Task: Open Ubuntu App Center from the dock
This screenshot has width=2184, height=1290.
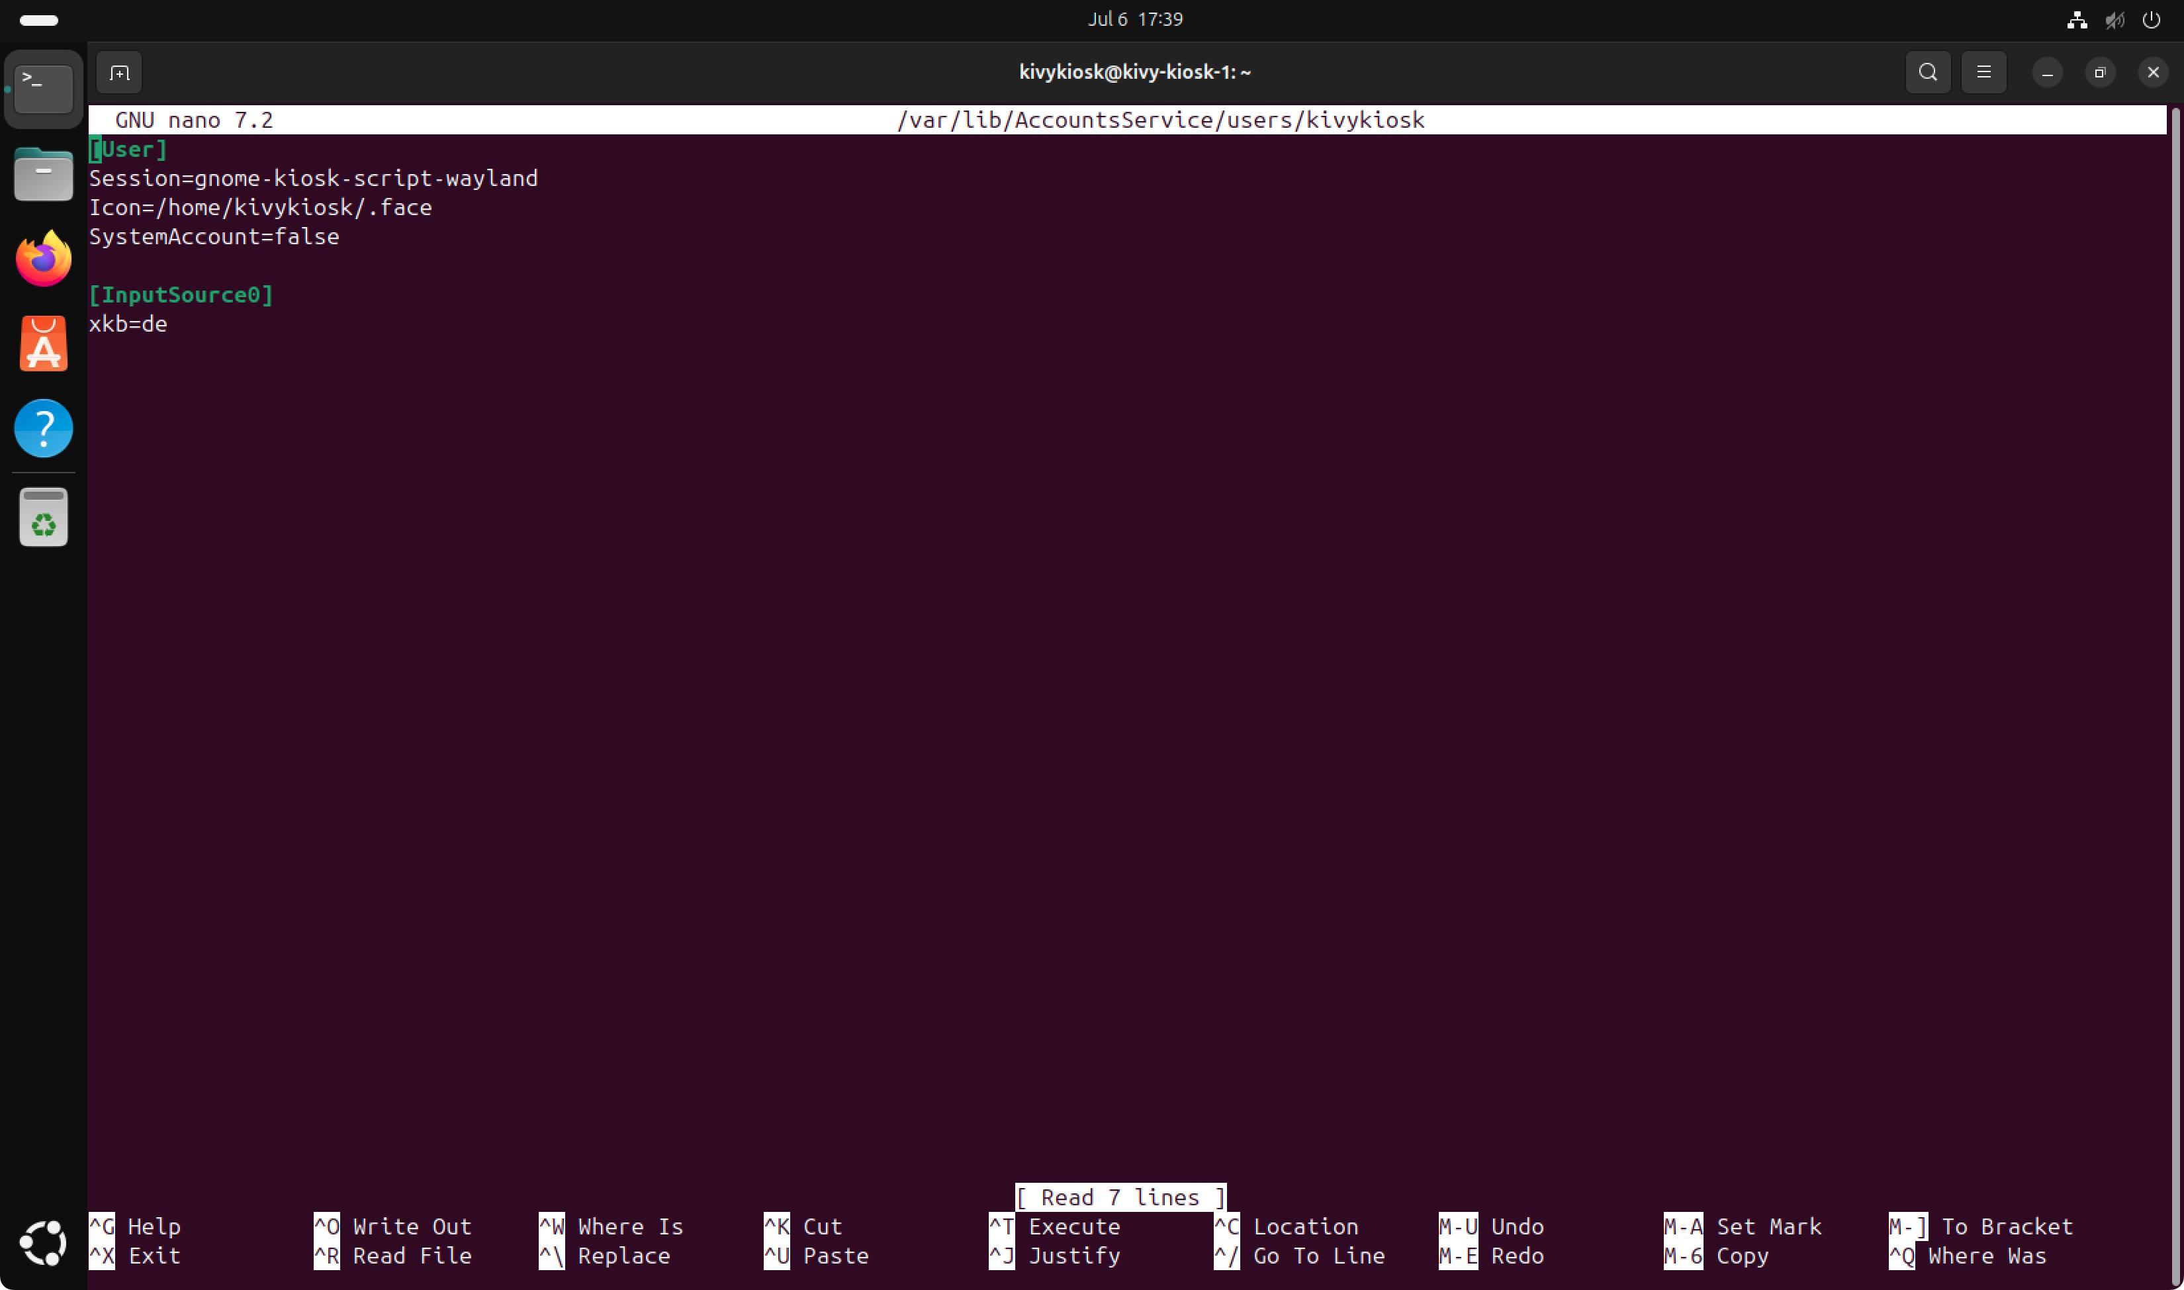Action: [x=44, y=344]
